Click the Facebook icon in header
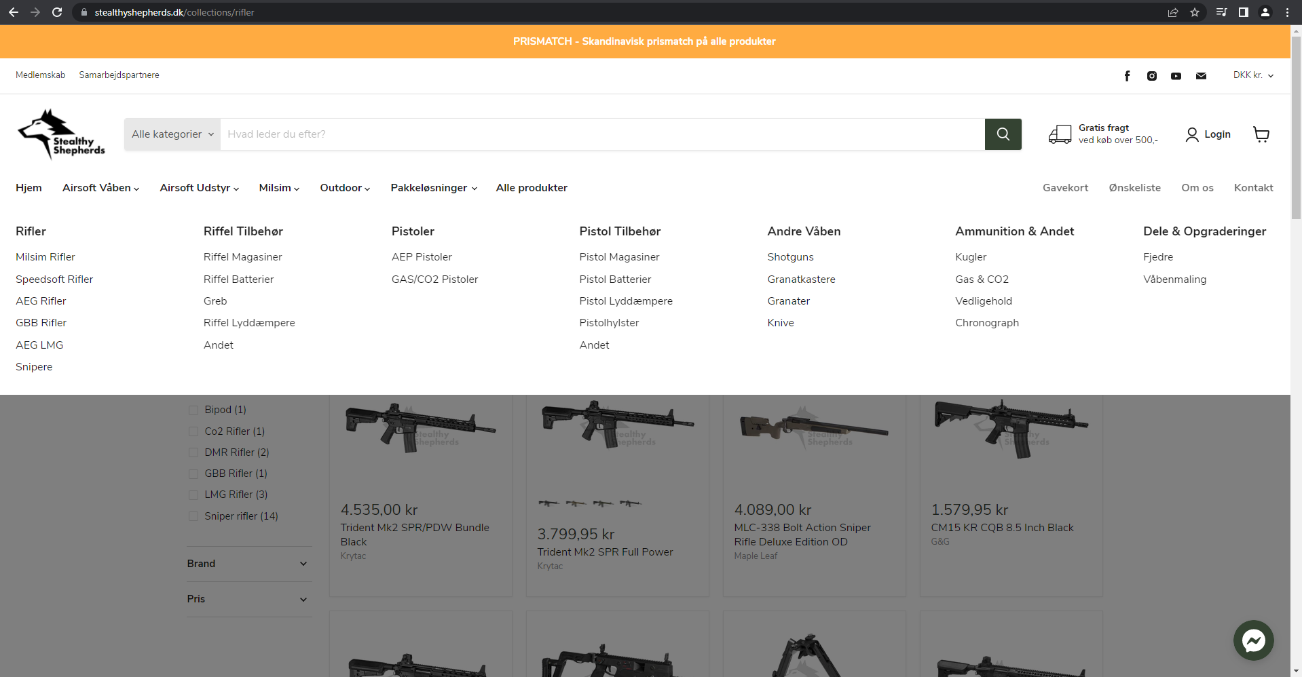This screenshot has height=677, width=1302. 1127,76
